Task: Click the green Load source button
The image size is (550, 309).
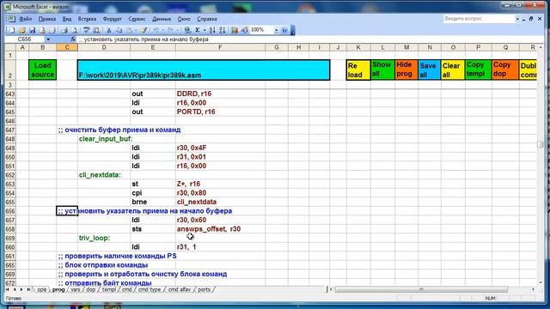Action: point(42,70)
